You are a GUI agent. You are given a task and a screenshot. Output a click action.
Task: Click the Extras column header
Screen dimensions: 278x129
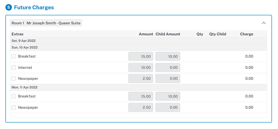18,34
